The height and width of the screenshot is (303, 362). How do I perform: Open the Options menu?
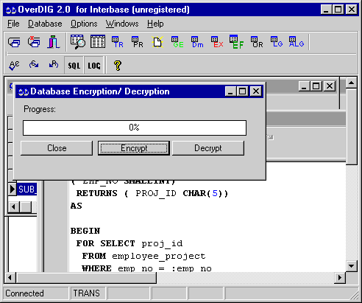coord(84,24)
